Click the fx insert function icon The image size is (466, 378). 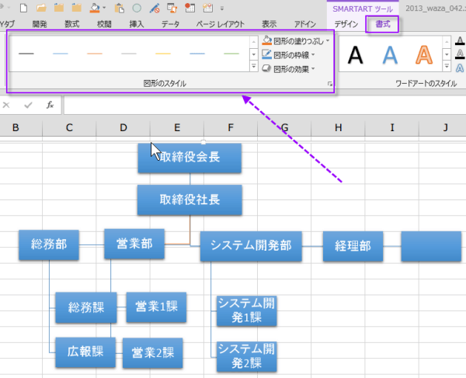pos(50,105)
